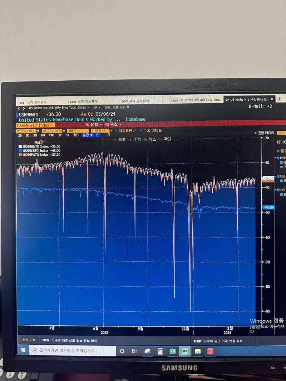Screen dimensions: 286x381
Task: Switch to the third ECST 세계 경제통계 tab
Action: point(146,101)
